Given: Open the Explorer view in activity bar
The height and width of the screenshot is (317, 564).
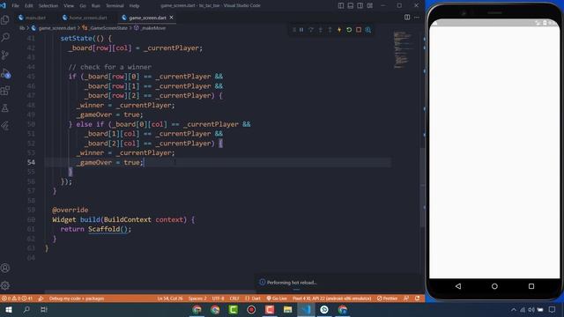Looking at the screenshot, I should coord(5,19).
